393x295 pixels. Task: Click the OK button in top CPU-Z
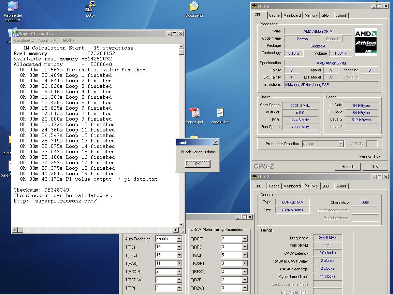[375, 167]
